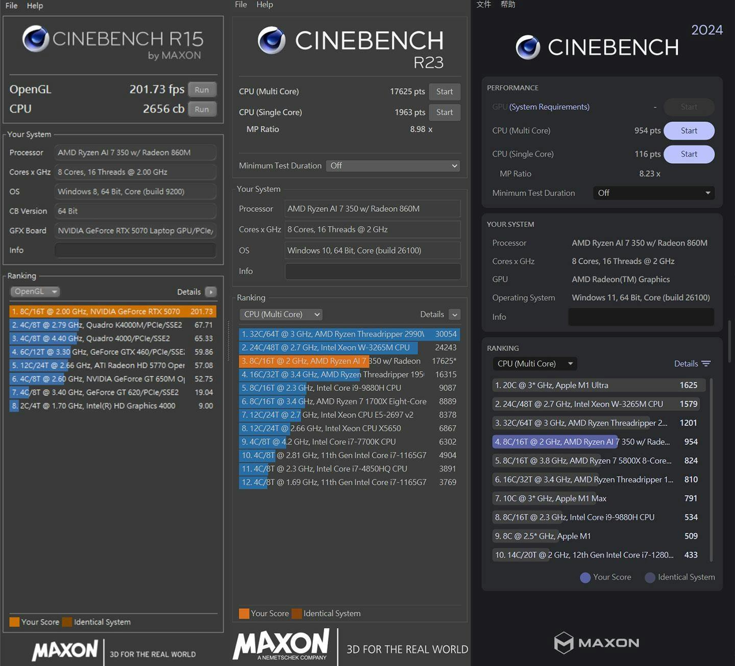Viewport: 735px width, 666px height.
Task: Select R15 ranking row Quadro 4000/PCIe/SSE2
Action: tap(113, 338)
